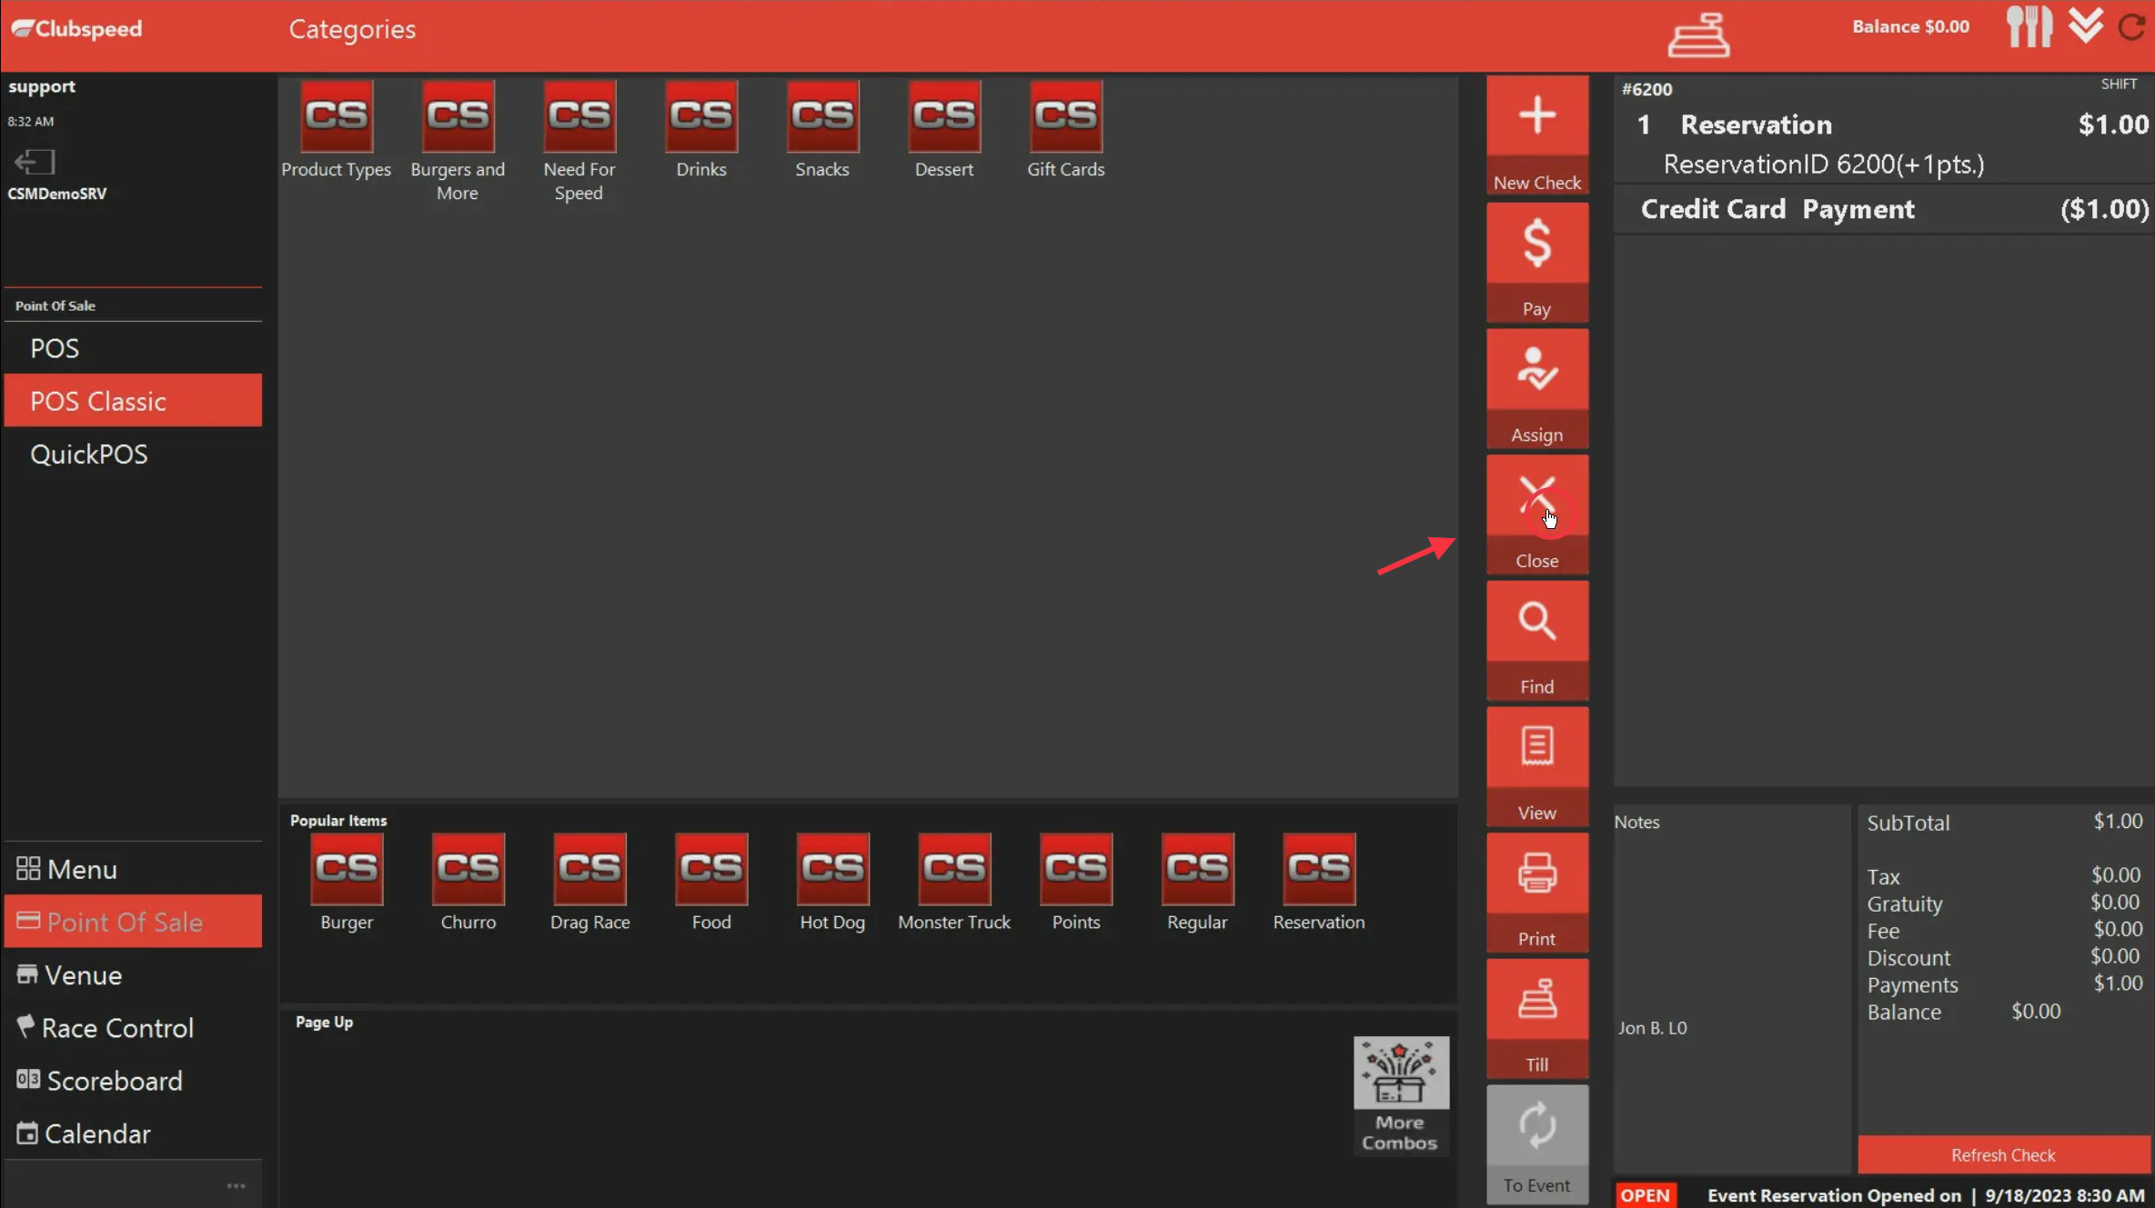Close the current check with the X button
Screen dimensions: 2155x1208
pos(1537,514)
